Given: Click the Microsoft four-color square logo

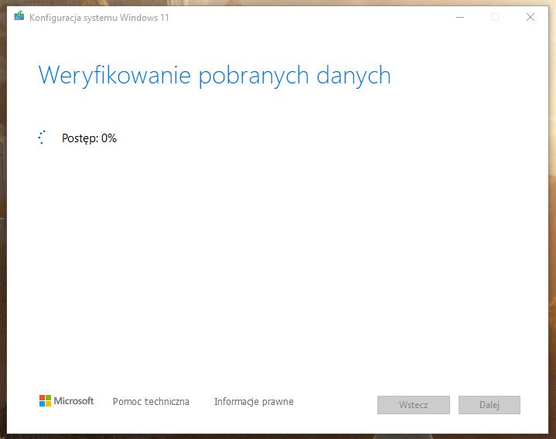Looking at the screenshot, I should (x=45, y=401).
